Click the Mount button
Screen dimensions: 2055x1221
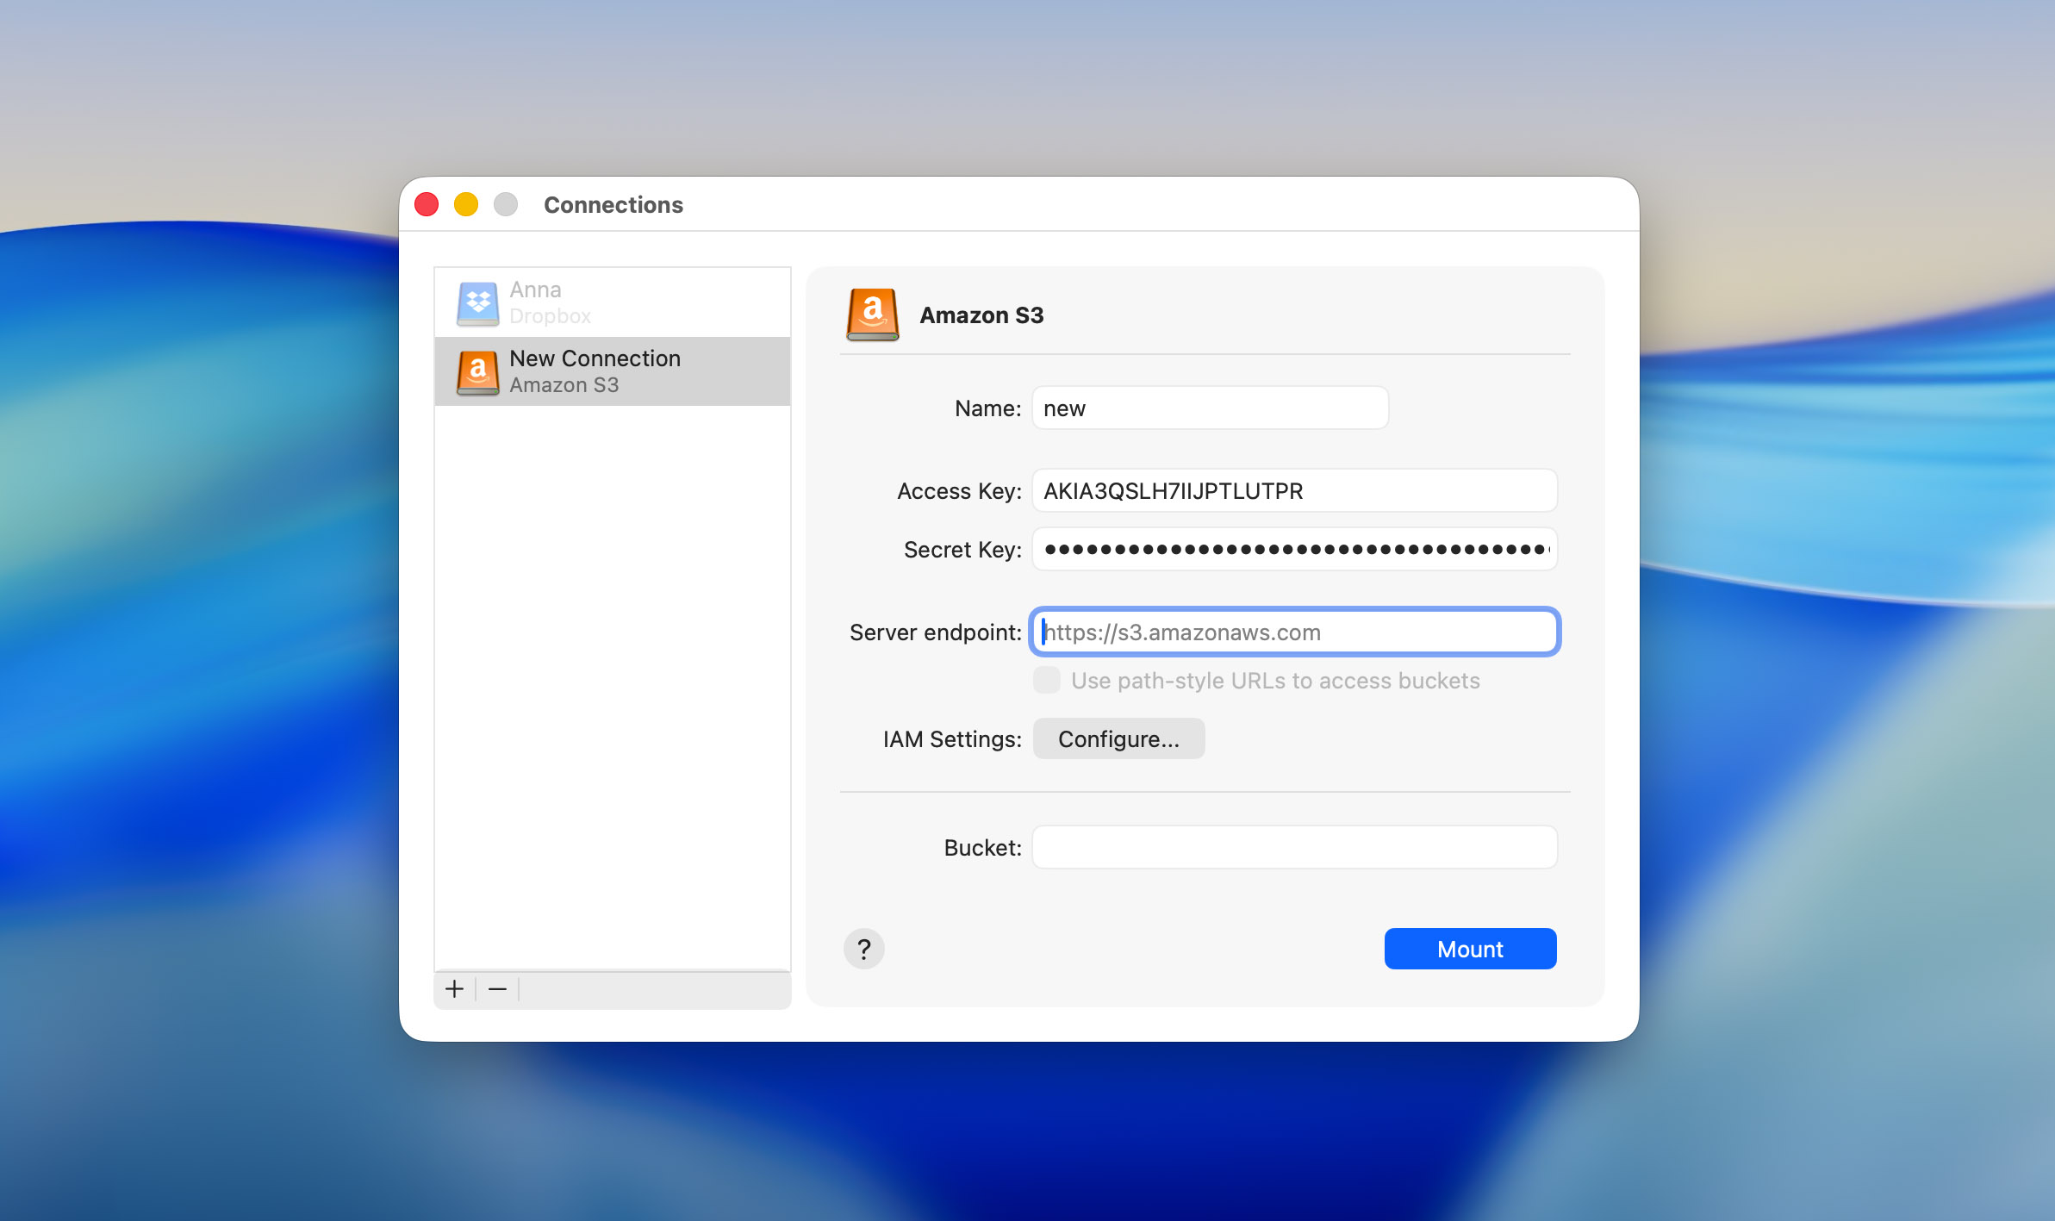pos(1469,949)
